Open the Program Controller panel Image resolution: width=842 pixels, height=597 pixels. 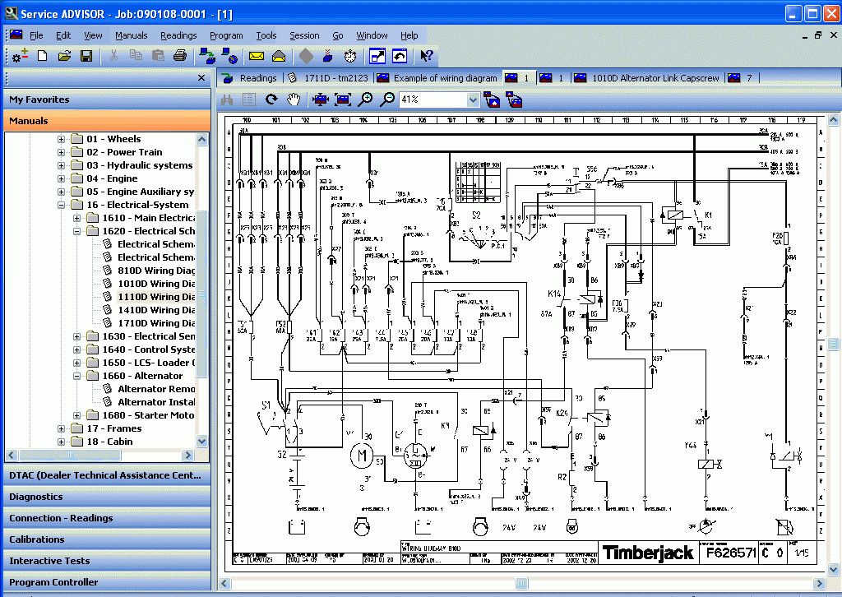coord(107,582)
